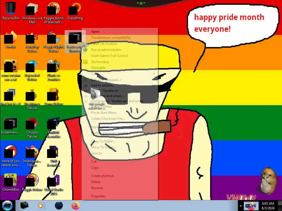This screenshot has height=211, width=282.
Task: Choose Move To folder...
Action: (120, 147)
